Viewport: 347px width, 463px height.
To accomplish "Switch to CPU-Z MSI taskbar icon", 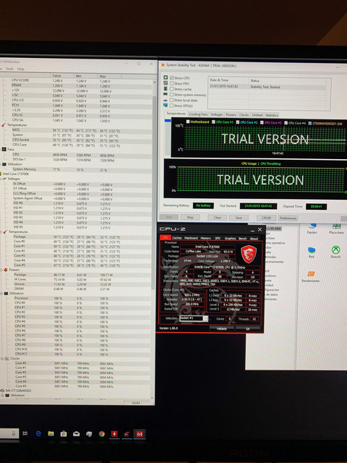I will [x=127, y=434].
